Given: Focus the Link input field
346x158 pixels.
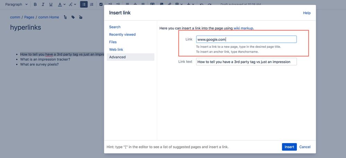Looking at the screenshot, I should [246, 39].
